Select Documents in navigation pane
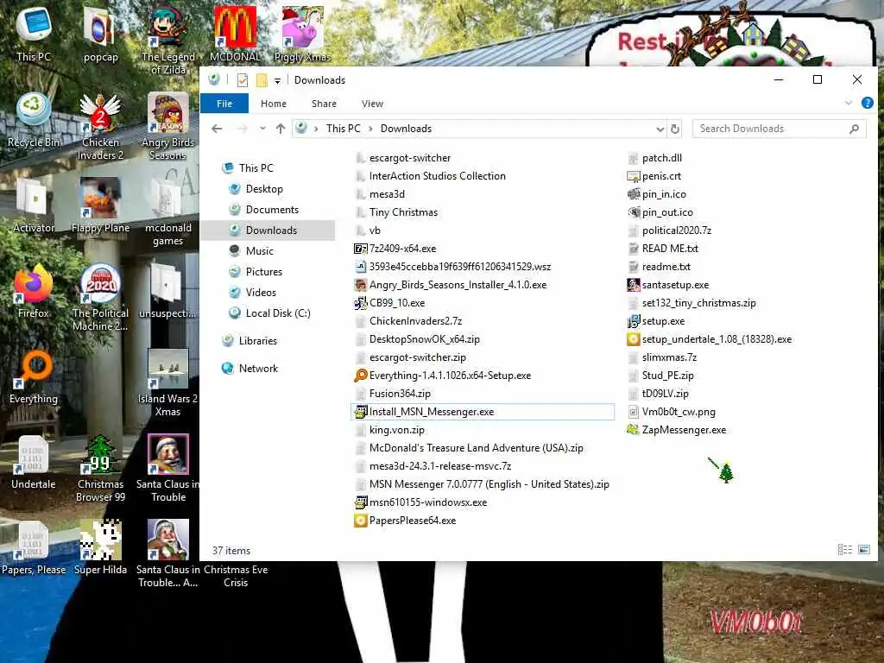Screen dimensions: 884x663 (272, 210)
